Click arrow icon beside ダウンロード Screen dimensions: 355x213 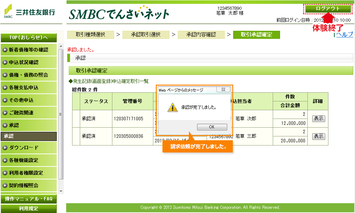pos(5,148)
